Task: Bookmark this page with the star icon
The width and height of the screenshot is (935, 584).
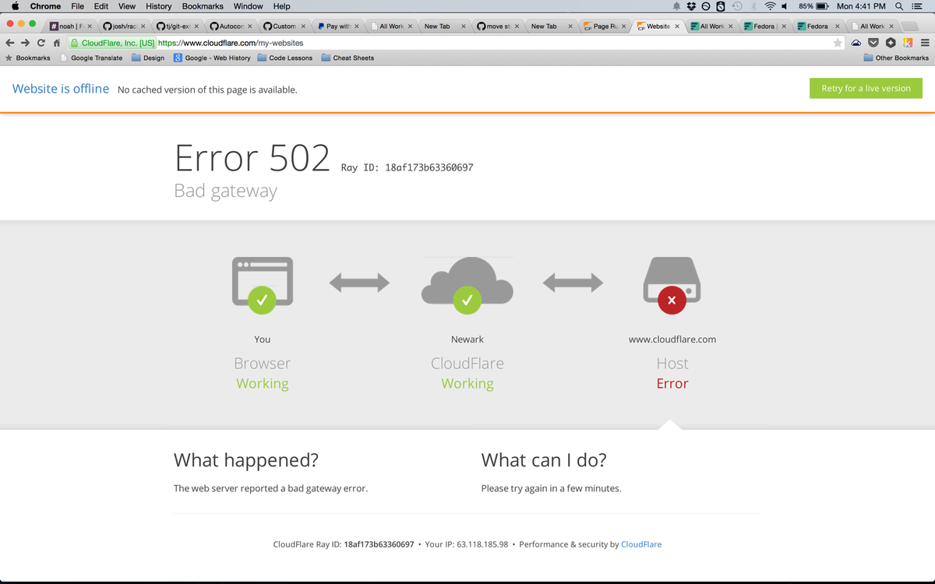Action: click(x=838, y=43)
